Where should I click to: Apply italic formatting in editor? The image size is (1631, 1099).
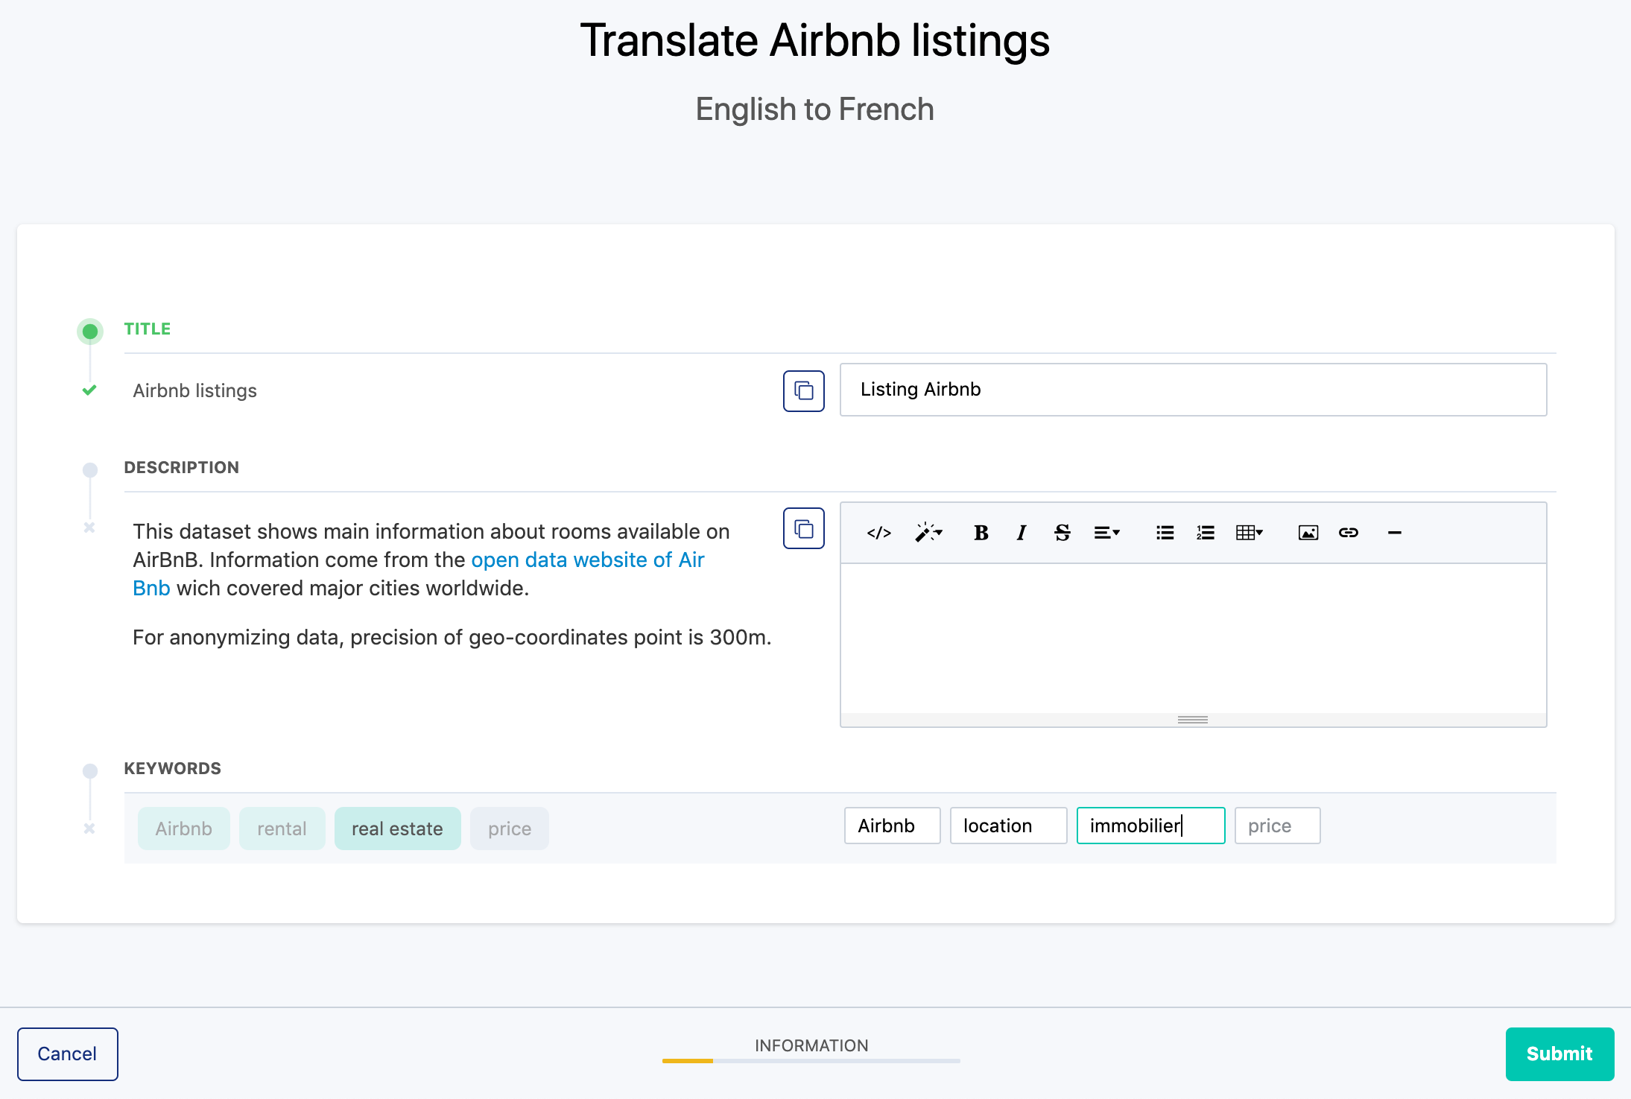pos(1021,533)
